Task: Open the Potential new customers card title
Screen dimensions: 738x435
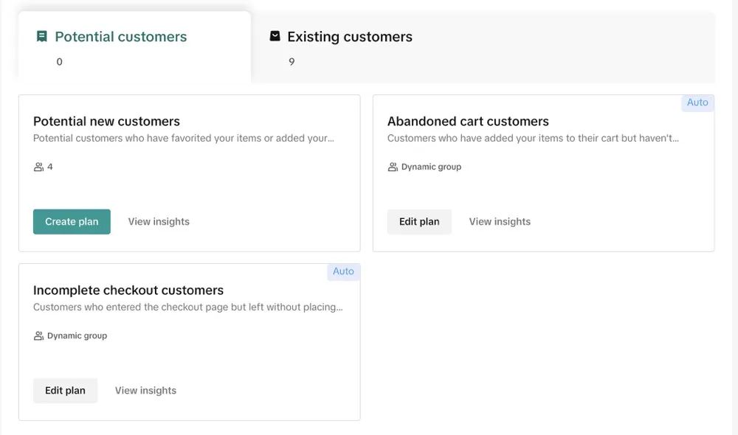Action: pos(106,122)
